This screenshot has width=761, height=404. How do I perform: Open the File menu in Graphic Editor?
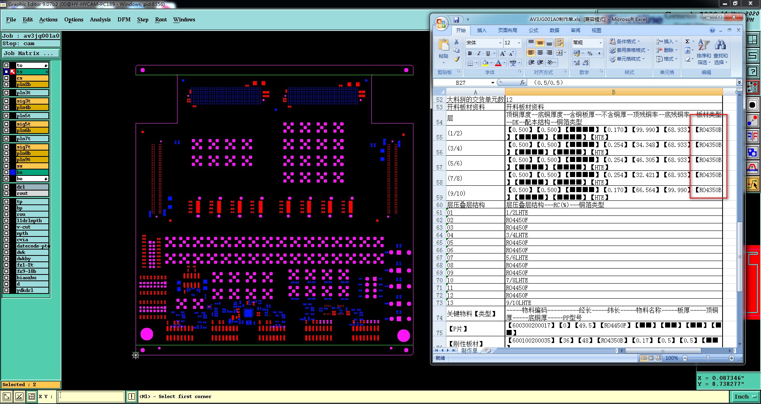coord(11,19)
